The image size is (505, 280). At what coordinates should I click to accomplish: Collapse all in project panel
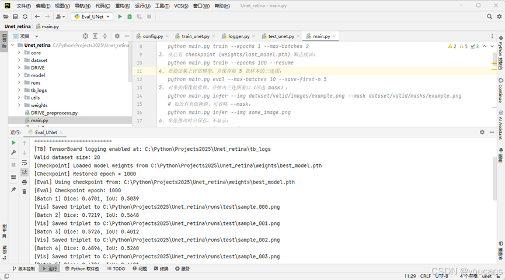(x=105, y=36)
